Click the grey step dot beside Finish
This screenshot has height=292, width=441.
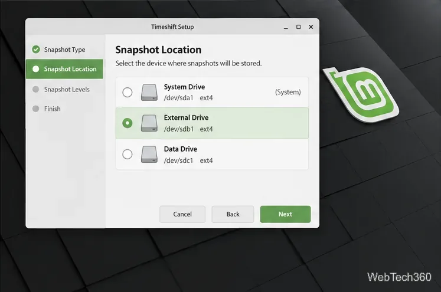tap(36, 109)
